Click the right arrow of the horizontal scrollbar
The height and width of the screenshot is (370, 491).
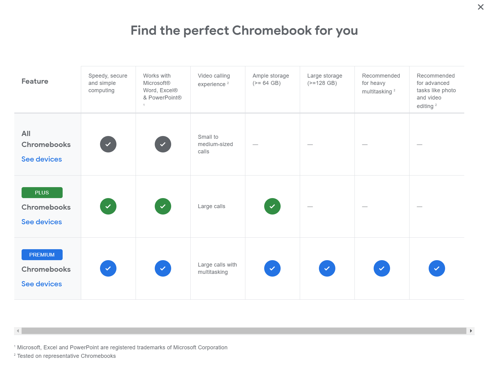[x=470, y=331]
